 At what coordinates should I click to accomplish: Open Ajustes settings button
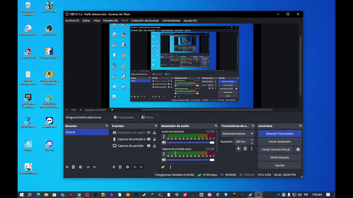[x=280, y=166]
